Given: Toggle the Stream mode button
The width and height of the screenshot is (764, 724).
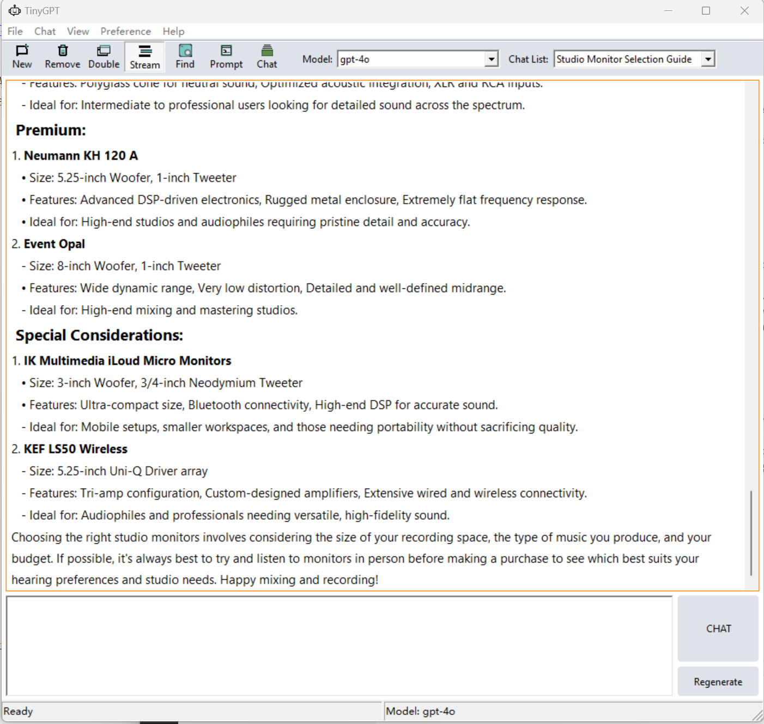Looking at the screenshot, I should (x=145, y=57).
